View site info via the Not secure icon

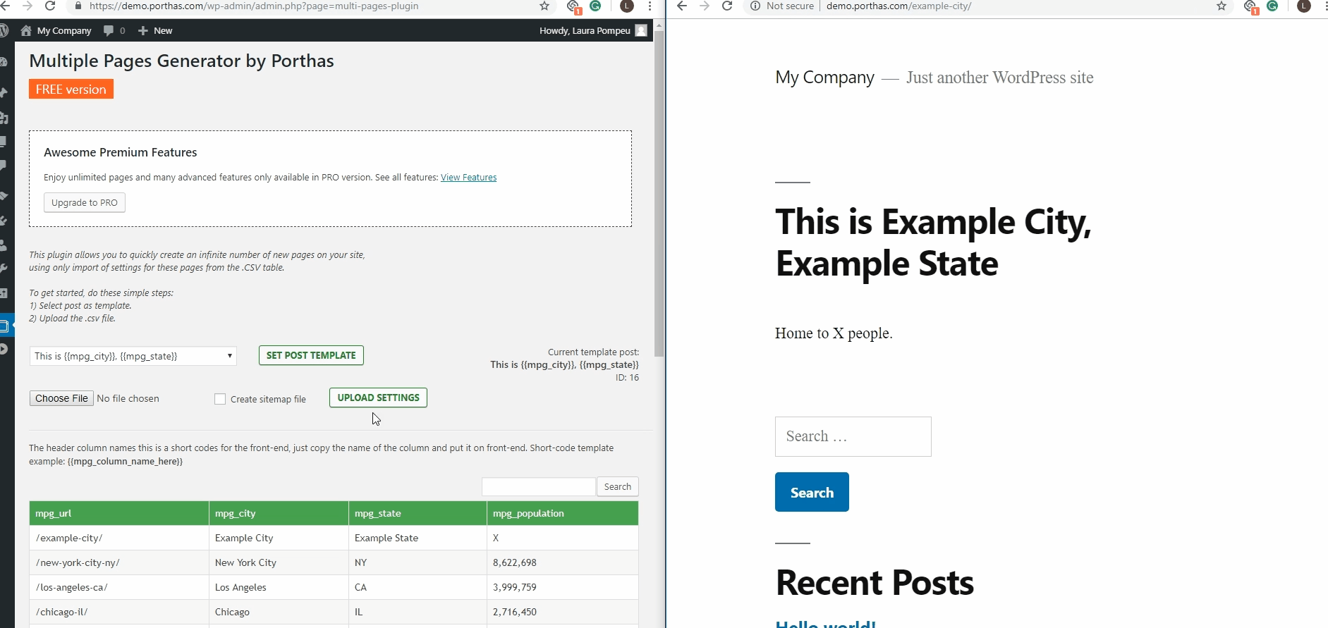point(755,6)
